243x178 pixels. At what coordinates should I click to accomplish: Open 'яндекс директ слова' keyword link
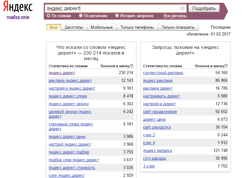pyautogui.click(x=68, y=96)
